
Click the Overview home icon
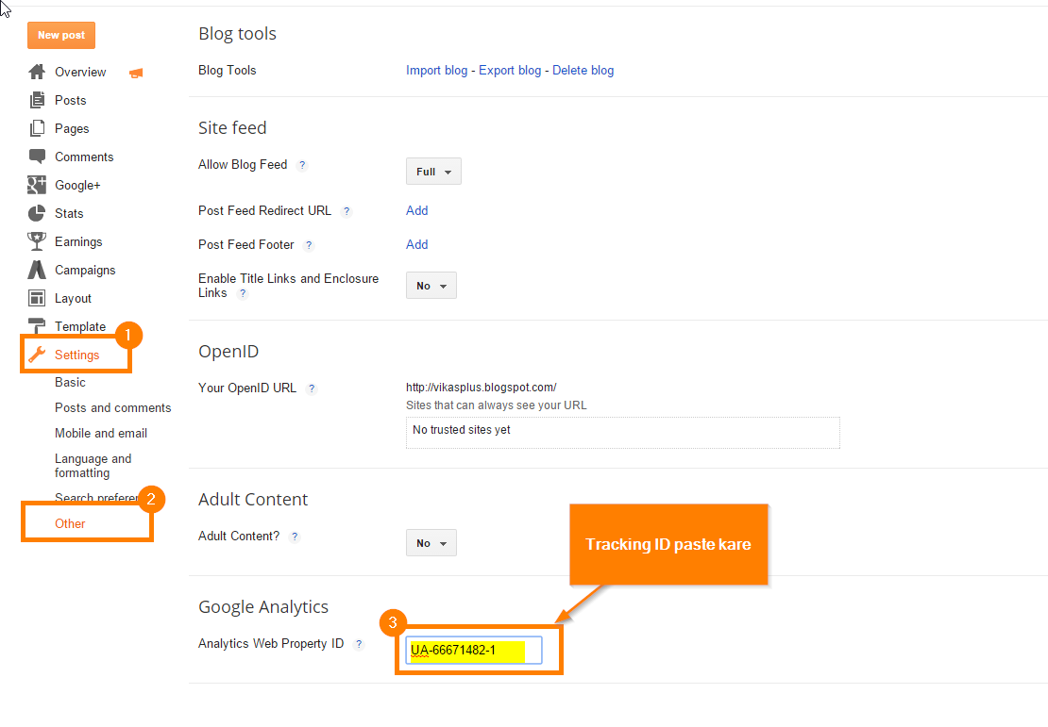(37, 72)
